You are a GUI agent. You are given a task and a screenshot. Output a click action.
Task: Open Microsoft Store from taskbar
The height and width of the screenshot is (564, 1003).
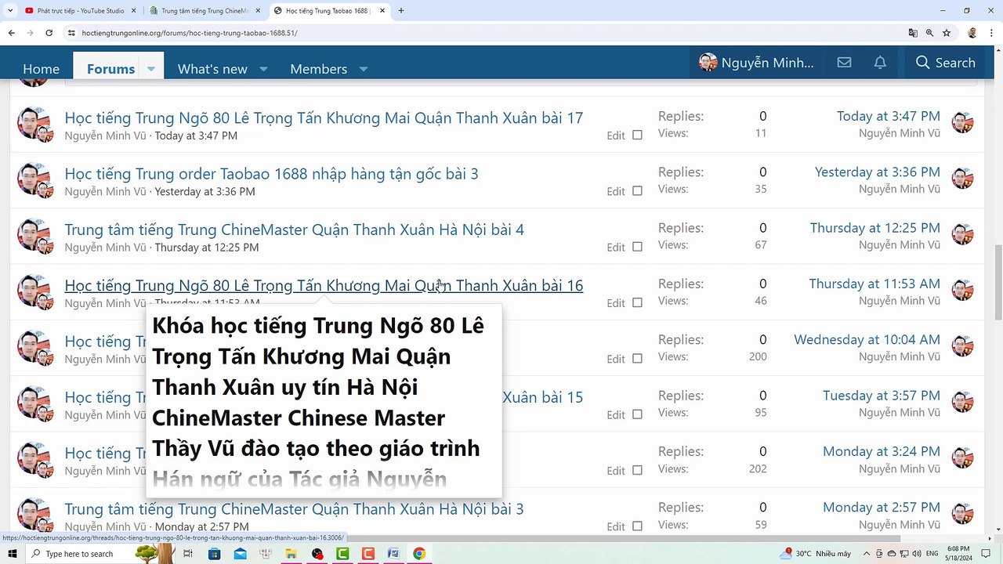(x=214, y=554)
